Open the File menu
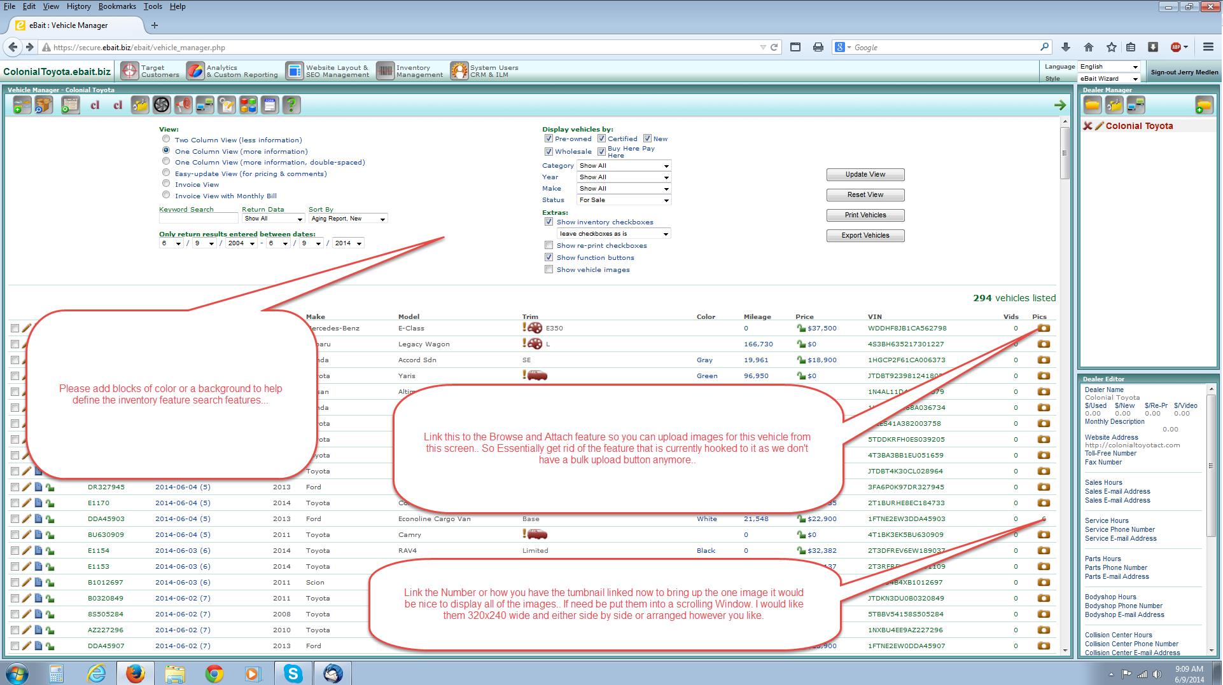The width and height of the screenshot is (1223, 685). [10, 6]
